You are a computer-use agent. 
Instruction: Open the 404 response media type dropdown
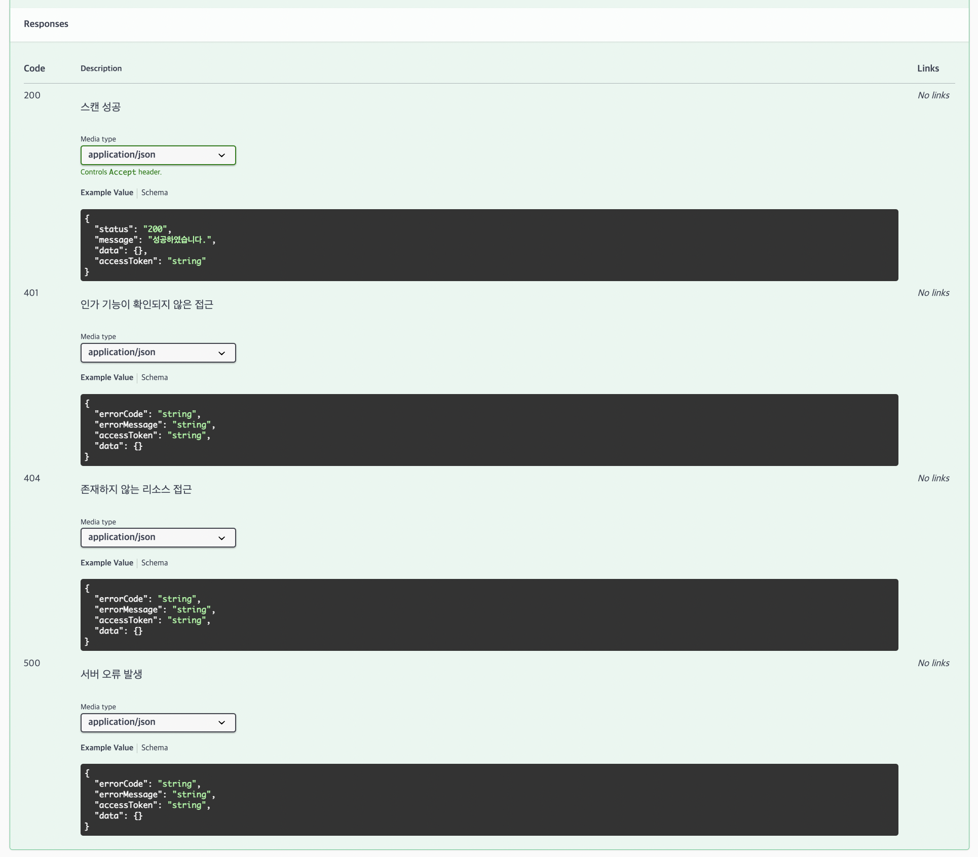click(x=158, y=537)
